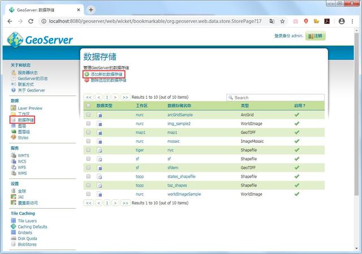
Task: Open the taz_shapes store link
Action: 177,185
